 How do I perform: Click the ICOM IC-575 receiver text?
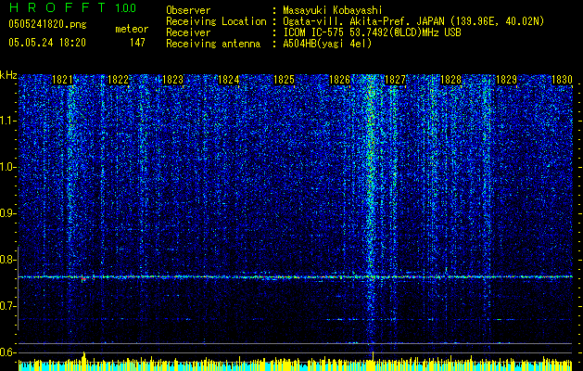[372, 32]
